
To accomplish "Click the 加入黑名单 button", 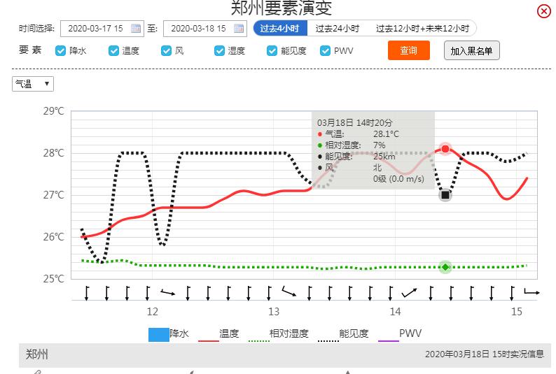I will pos(471,50).
